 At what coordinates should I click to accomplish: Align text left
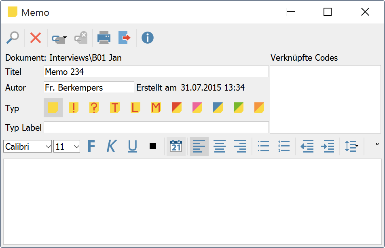(x=199, y=146)
